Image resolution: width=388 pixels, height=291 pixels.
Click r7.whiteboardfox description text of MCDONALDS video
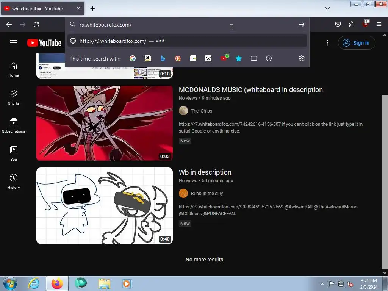point(271,127)
